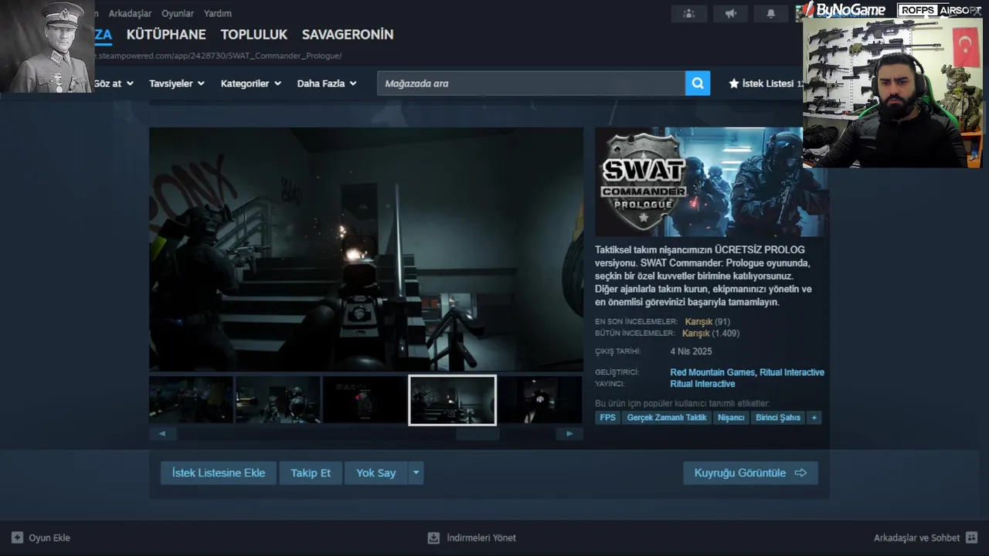Viewport: 989px width, 556px height.
Task: Expand the Yok Say arrow dropdown
Action: 416,473
